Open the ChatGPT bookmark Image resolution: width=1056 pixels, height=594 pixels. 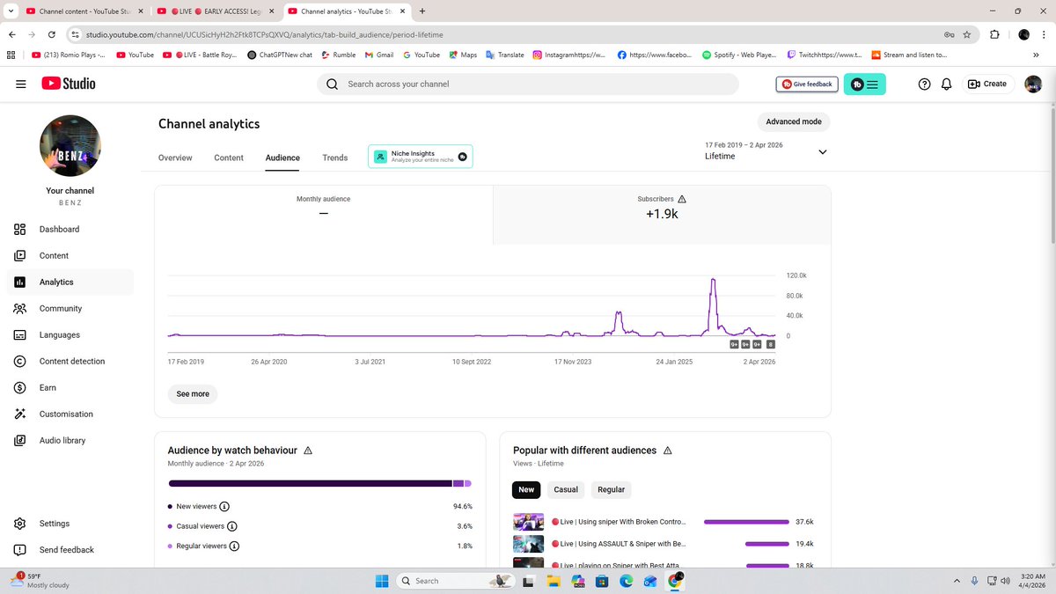280,55
